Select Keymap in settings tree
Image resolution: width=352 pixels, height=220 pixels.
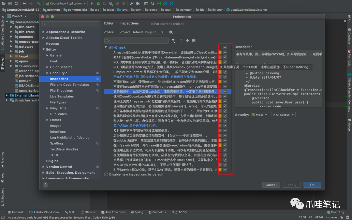(x=53, y=44)
